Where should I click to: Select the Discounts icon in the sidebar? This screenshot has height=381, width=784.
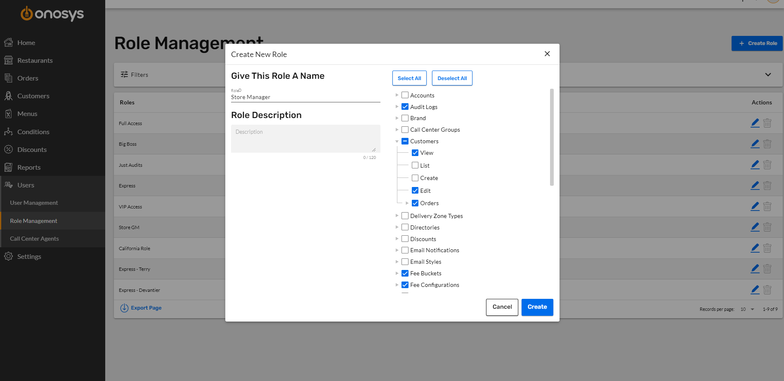point(9,149)
